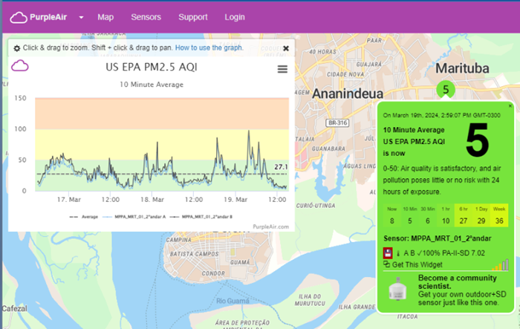Click the graph settings gear icon
520x329 pixels.
(x=16, y=48)
